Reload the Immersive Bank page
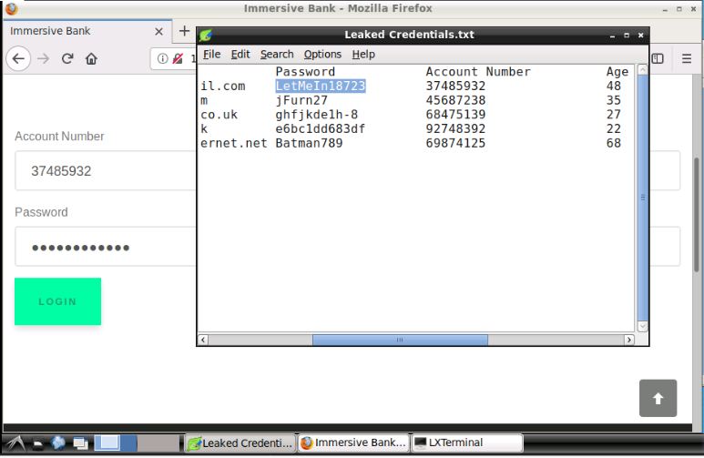The height and width of the screenshot is (458, 704). pos(67,58)
